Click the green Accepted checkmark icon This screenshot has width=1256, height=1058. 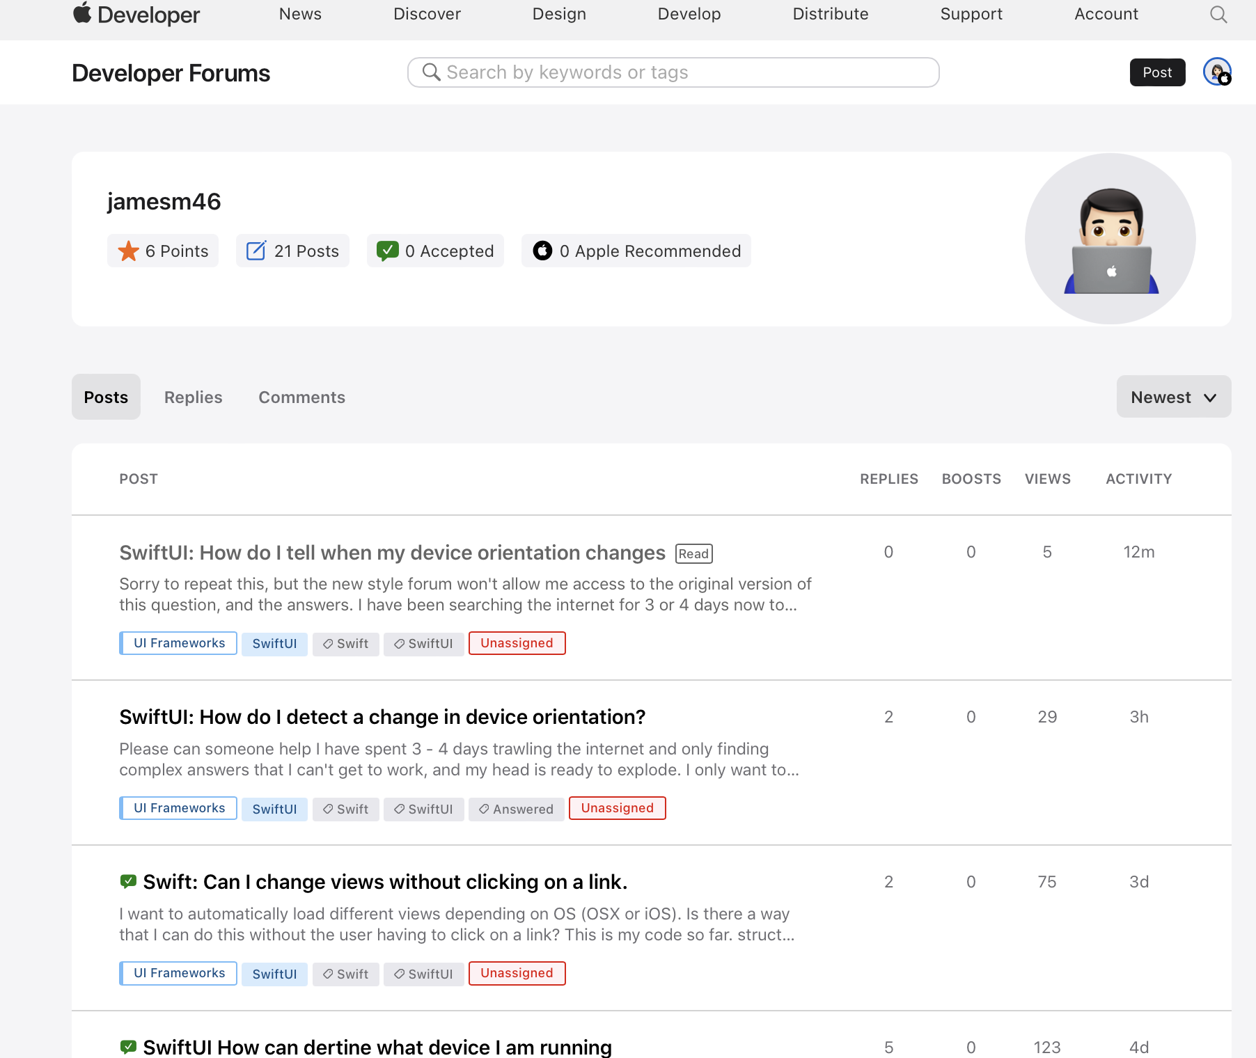[x=387, y=251]
